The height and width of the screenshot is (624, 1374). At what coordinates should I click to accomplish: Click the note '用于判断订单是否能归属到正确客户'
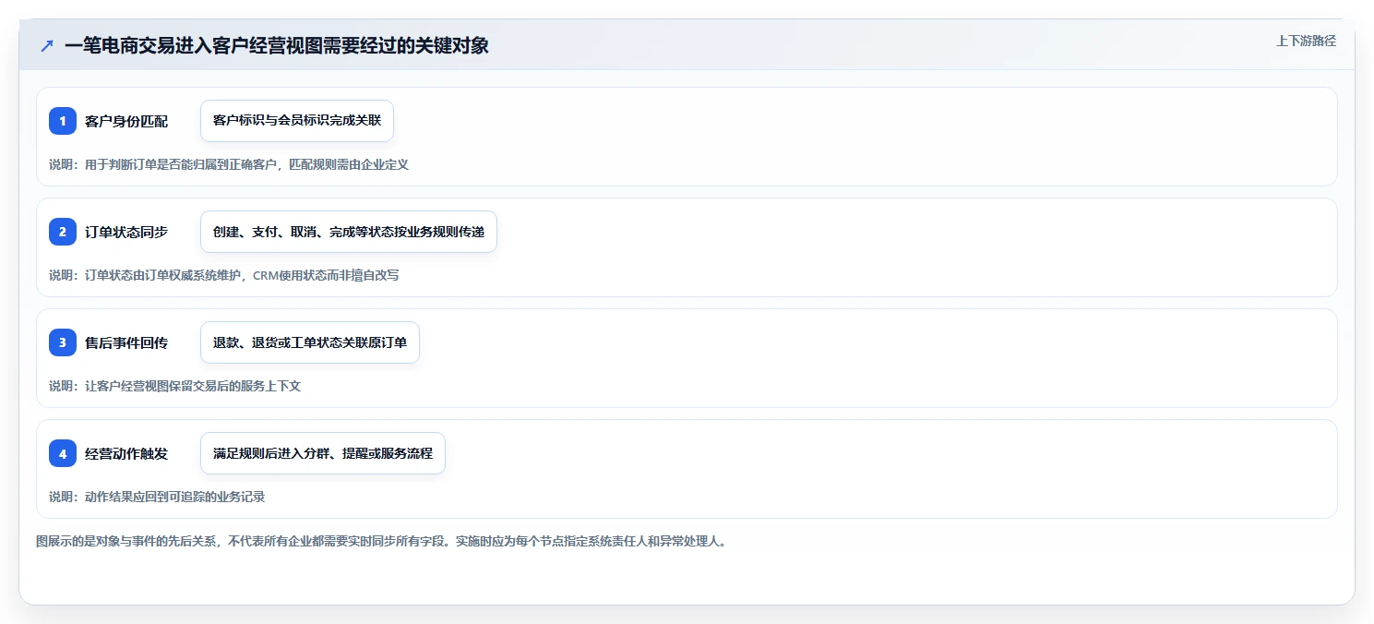pos(180,164)
